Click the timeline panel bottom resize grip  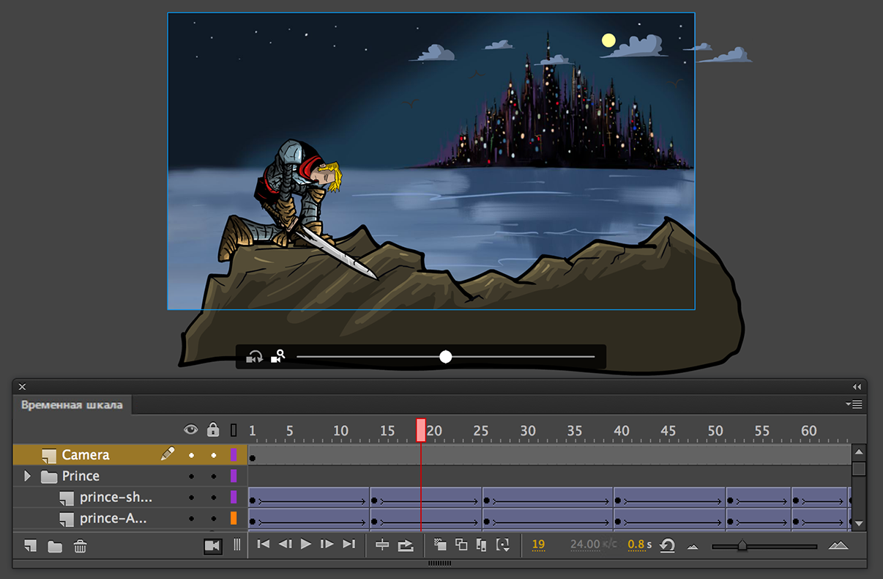[439, 563]
